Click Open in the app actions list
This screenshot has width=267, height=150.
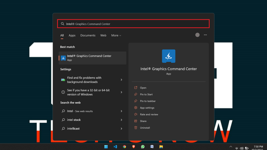click(143, 88)
